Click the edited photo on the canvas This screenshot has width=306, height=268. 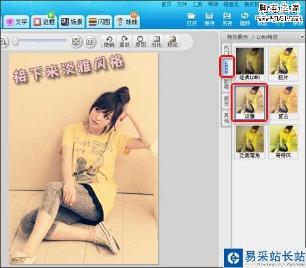(83, 159)
